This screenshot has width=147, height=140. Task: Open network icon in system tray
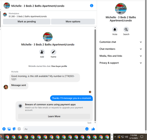(x=123, y=137)
